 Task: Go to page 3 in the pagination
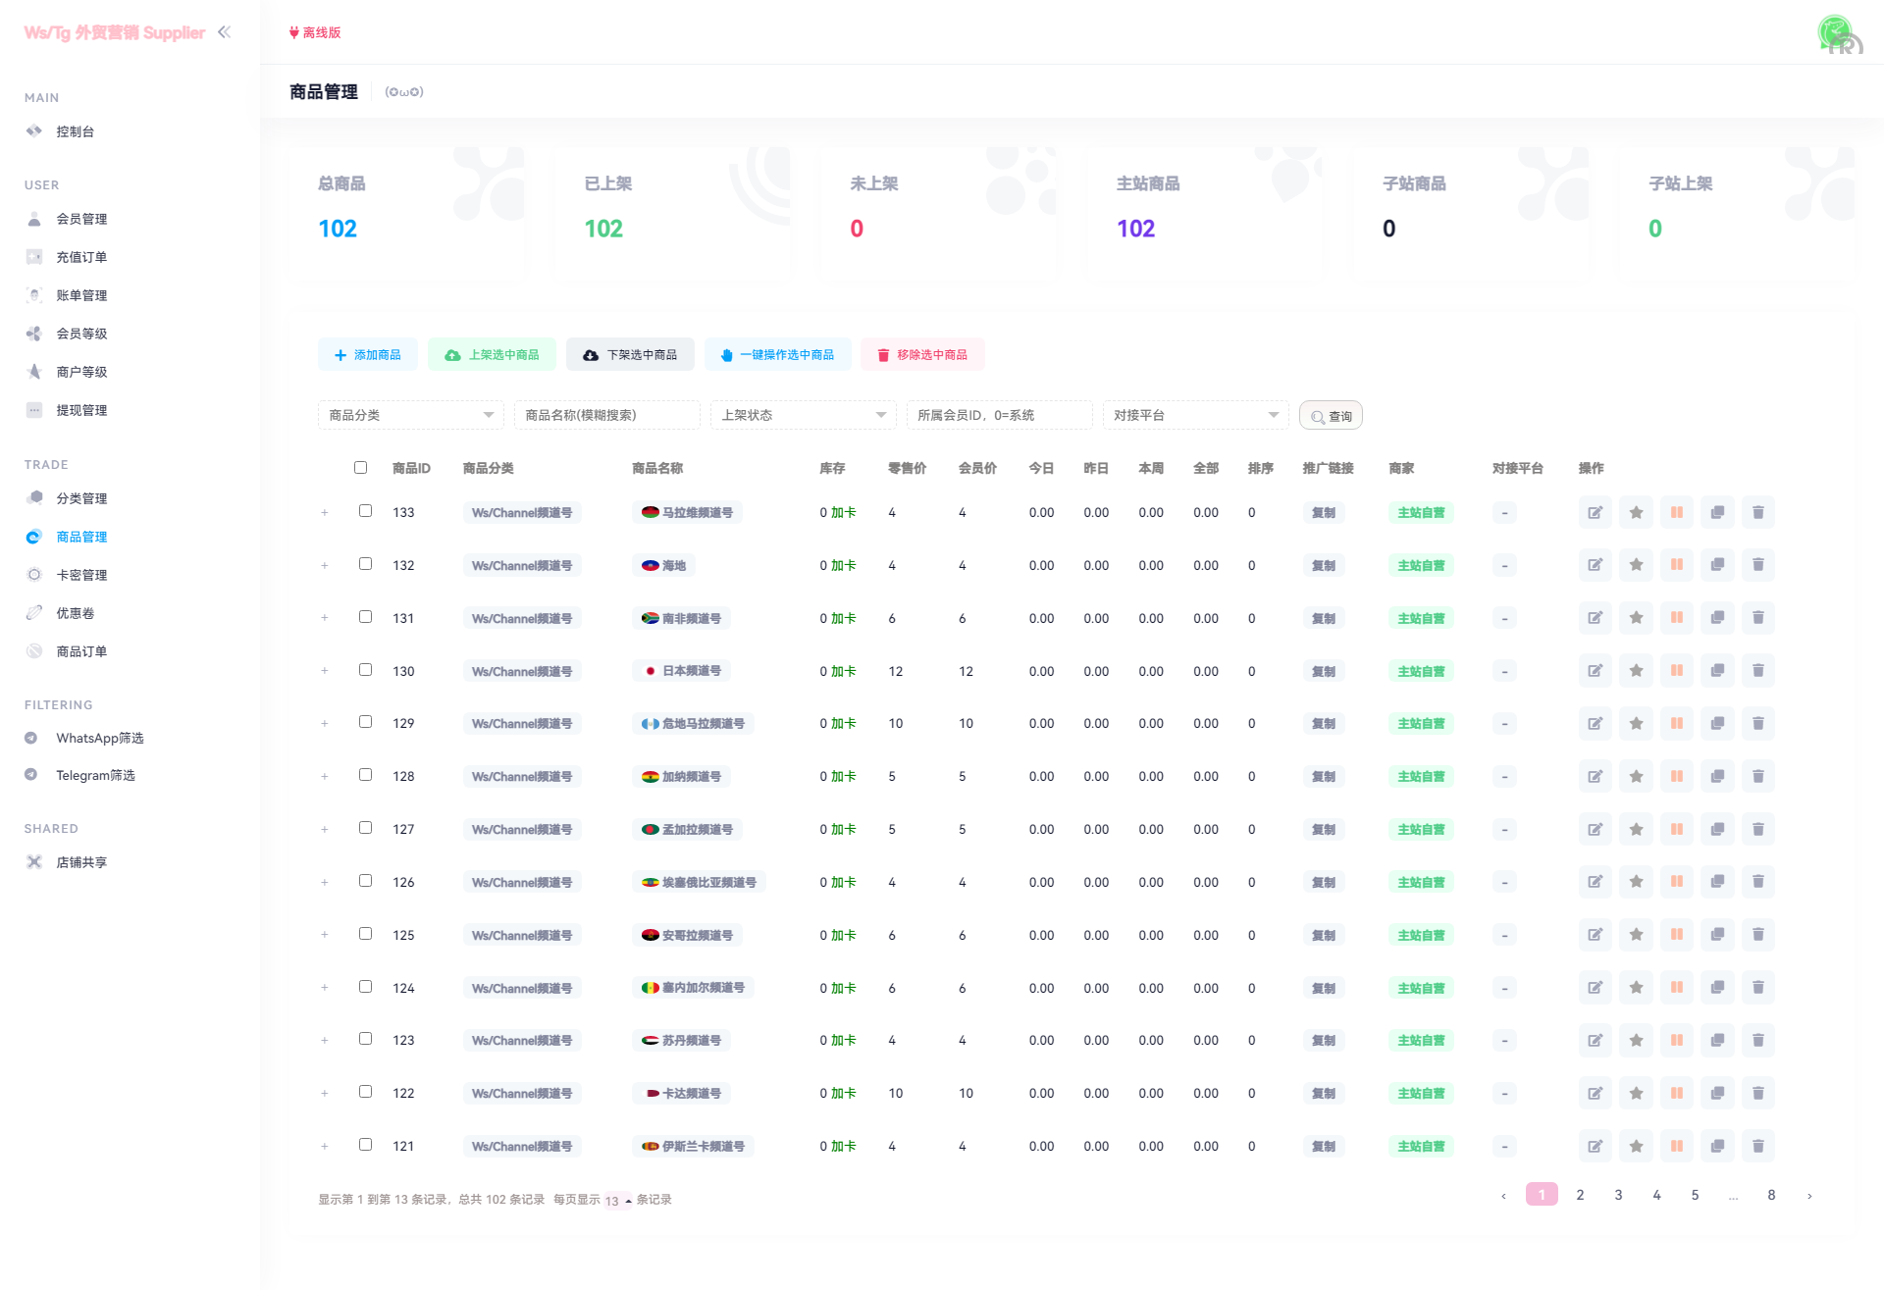coord(1618,1195)
